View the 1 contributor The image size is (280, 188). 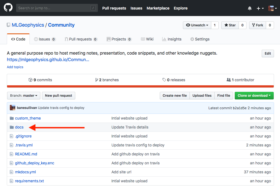tap(240, 80)
